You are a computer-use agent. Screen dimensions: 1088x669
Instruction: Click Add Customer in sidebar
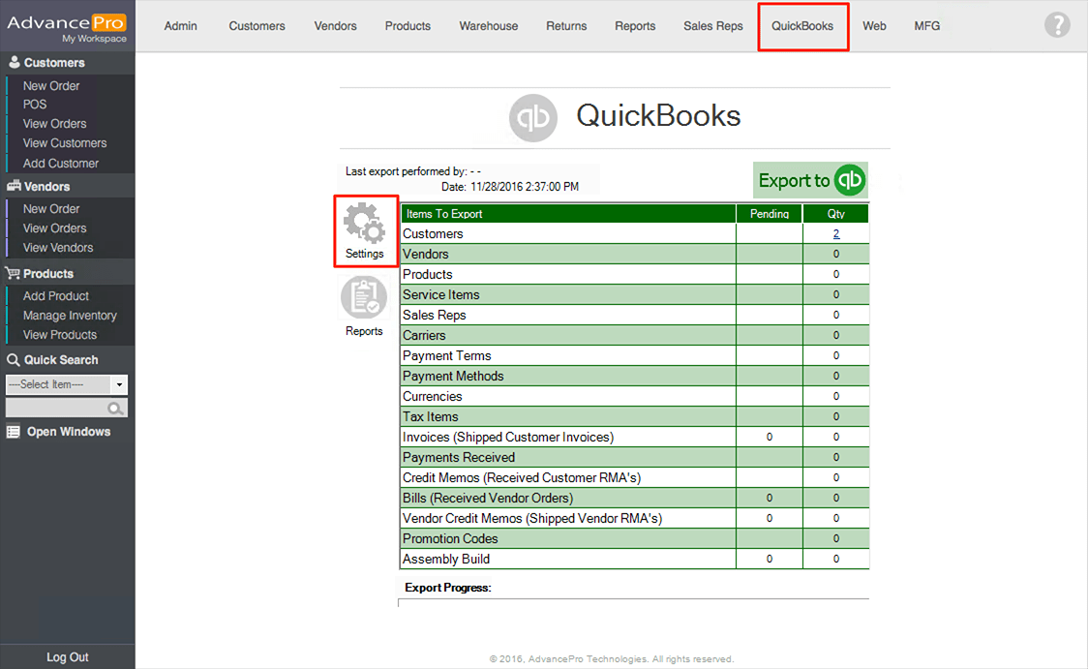pos(60,163)
